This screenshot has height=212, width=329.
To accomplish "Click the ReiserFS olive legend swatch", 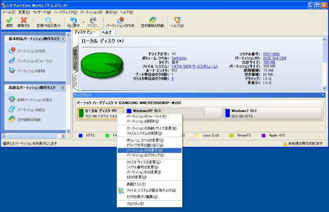I will [x=232, y=135].
